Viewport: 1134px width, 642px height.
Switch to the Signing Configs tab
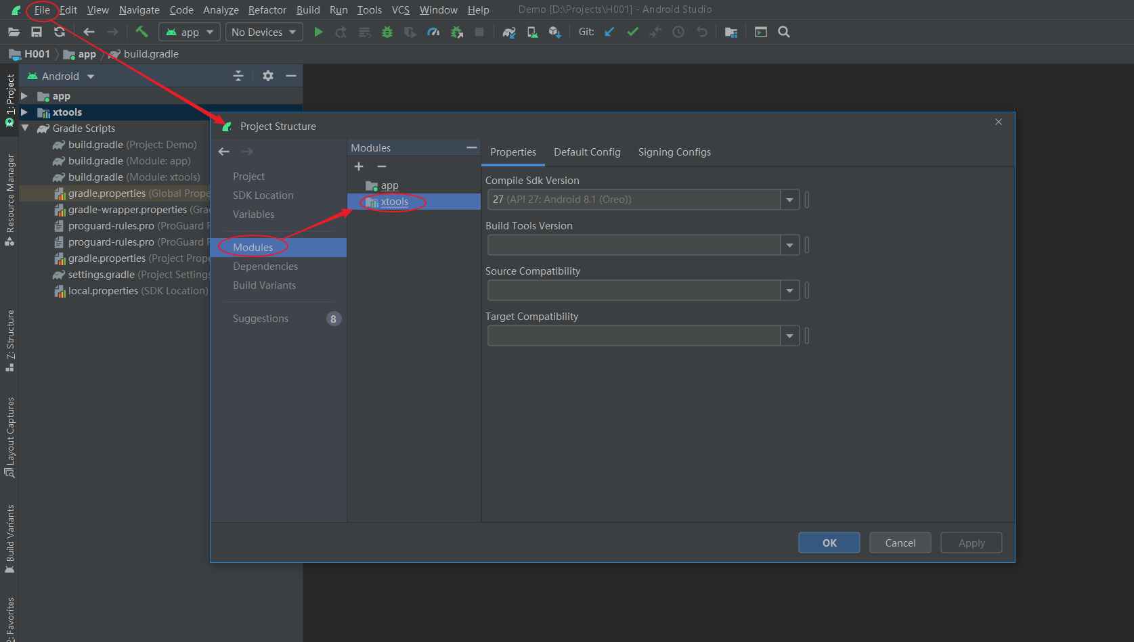(x=674, y=152)
